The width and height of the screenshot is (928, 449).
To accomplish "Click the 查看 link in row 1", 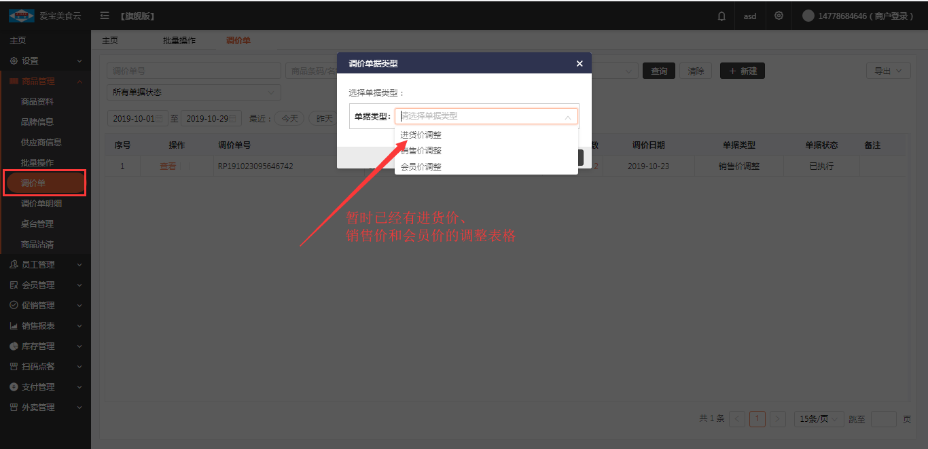I will 168,166.
